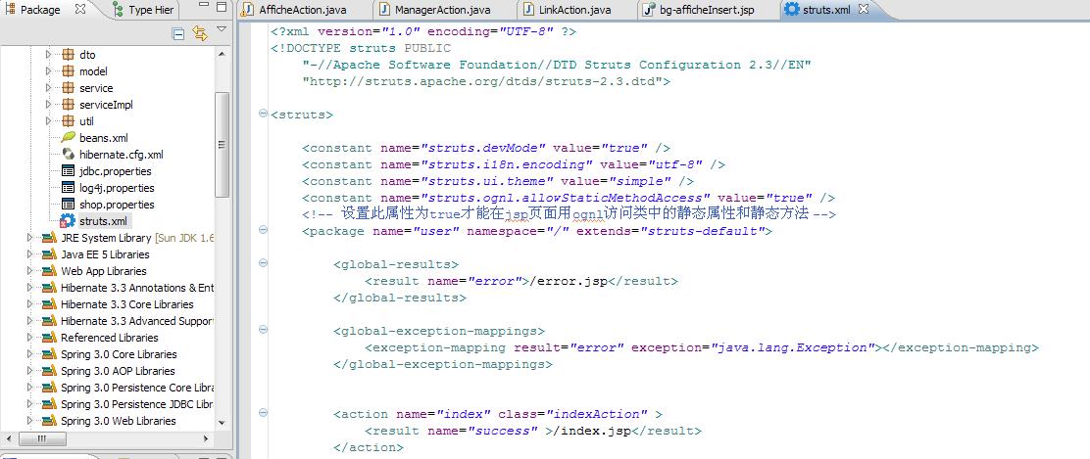
Task: Click the Spring 3.0 AOP Libraries icon
Action: click(49, 371)
